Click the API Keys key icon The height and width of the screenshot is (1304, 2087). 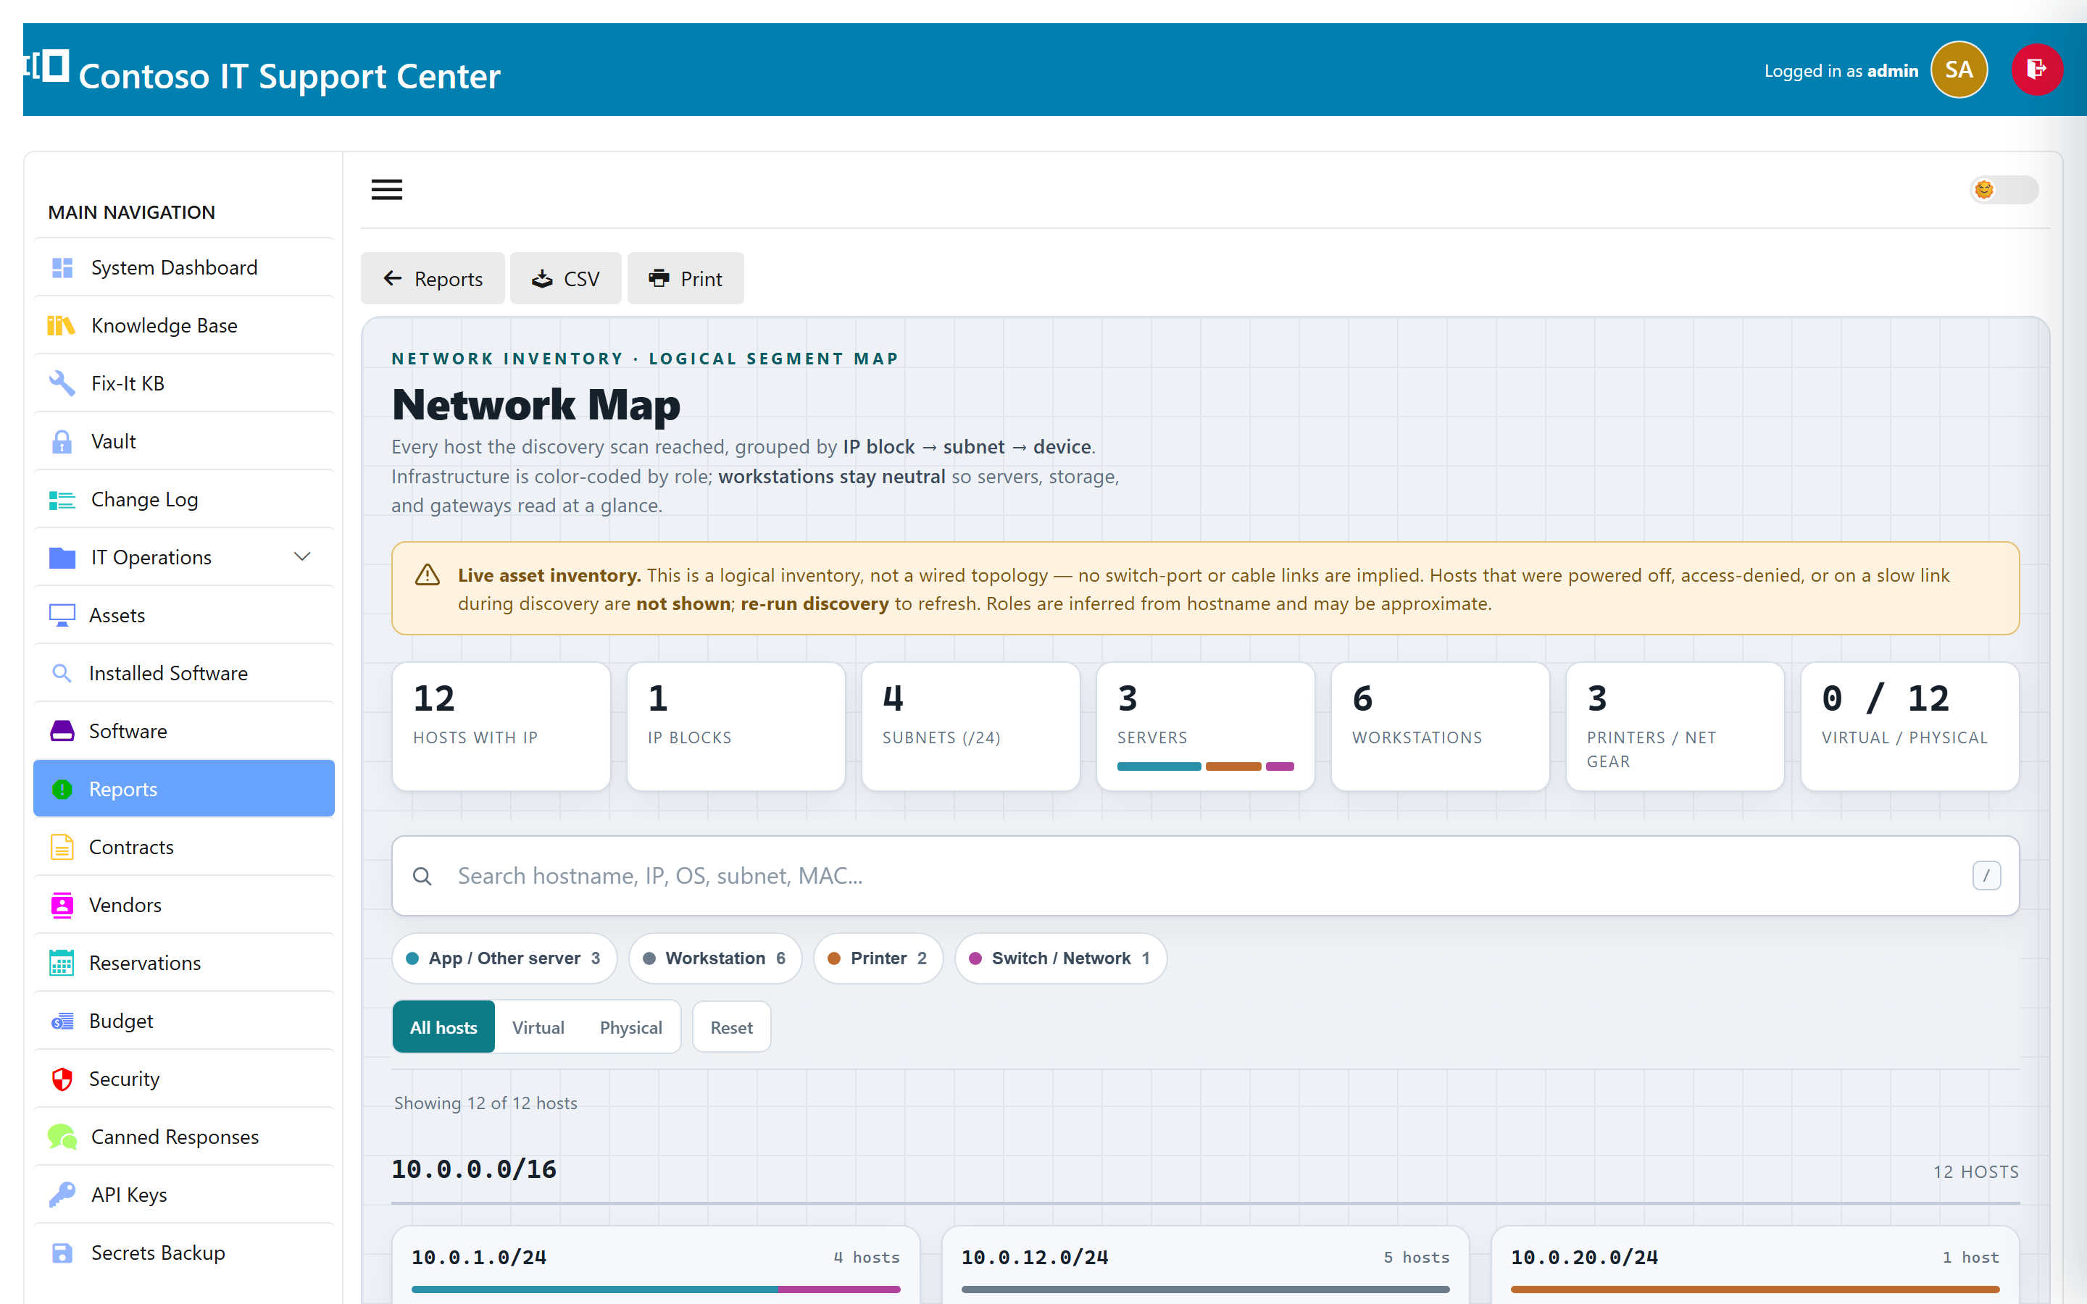[62, 1195]
